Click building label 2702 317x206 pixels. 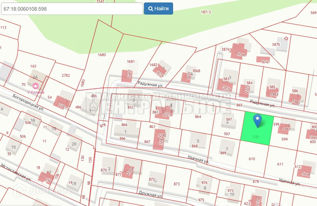(130, 171)
